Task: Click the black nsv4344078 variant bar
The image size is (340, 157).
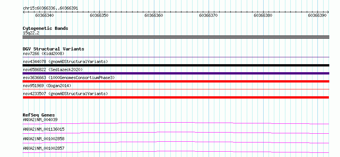Action: 176,65
